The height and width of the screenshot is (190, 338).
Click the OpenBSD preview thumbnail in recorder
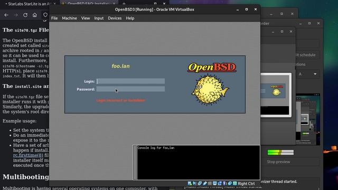click(x=276, y=95)
